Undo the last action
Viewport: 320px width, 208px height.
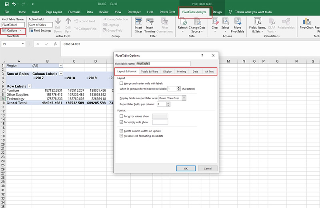(14, 4)
